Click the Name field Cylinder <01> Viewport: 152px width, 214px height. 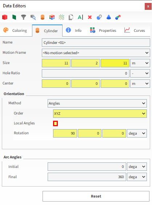(96, 42)
